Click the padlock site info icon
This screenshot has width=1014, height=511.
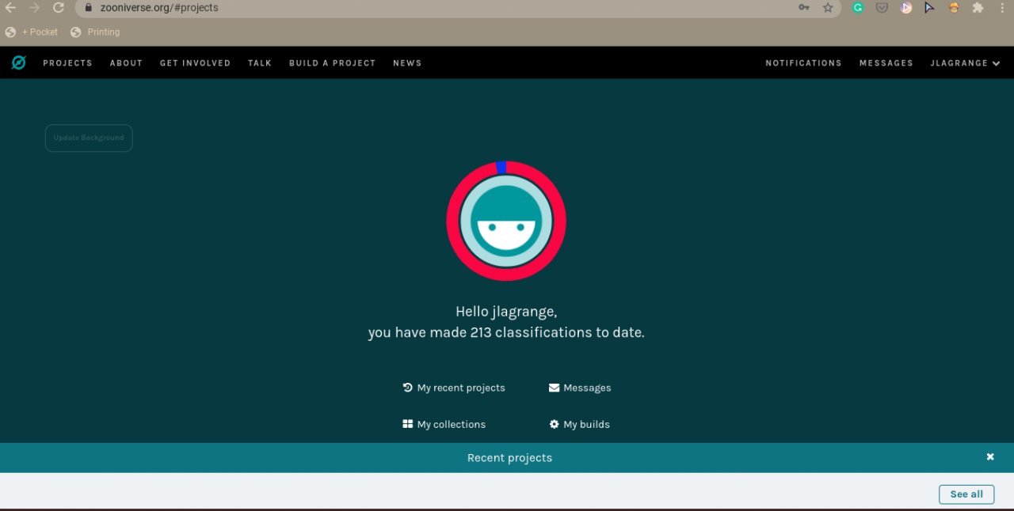[x=90, y=8]
